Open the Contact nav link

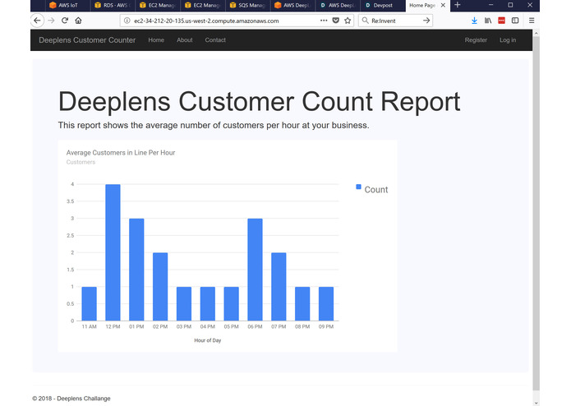215,40
